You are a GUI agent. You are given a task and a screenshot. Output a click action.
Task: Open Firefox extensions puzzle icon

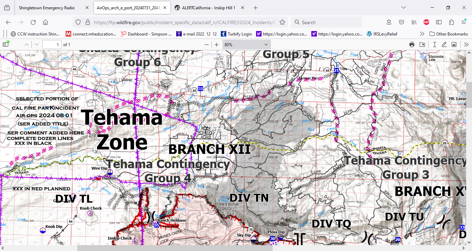click(451, 22)
